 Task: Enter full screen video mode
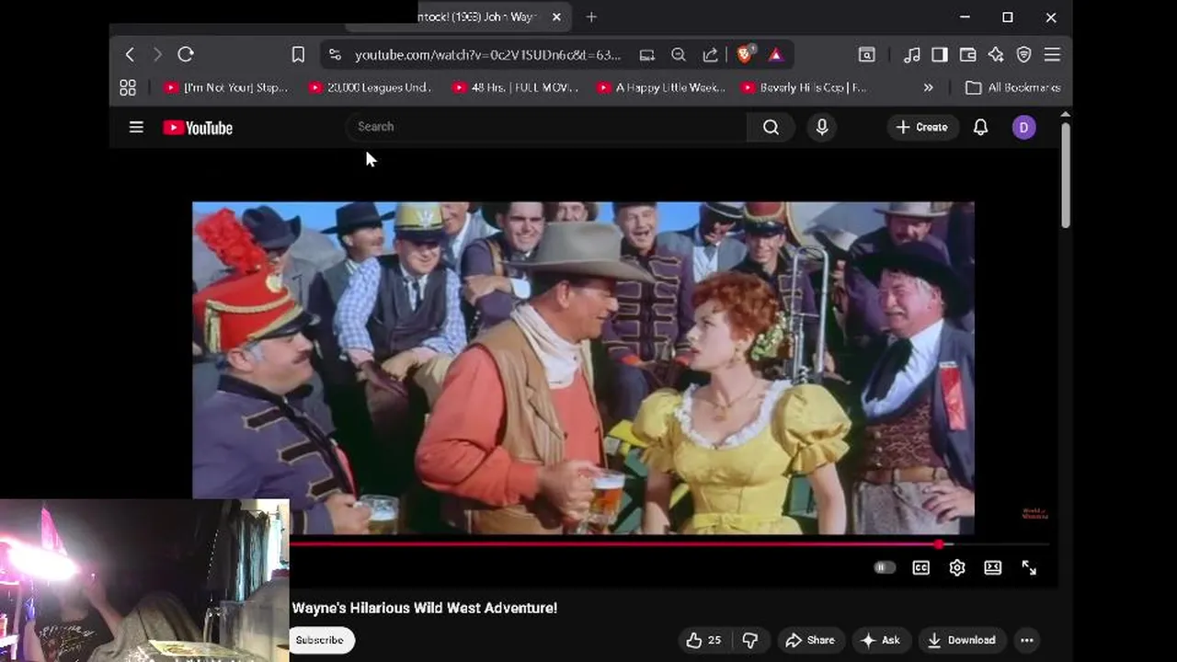tap(1029, 567)
